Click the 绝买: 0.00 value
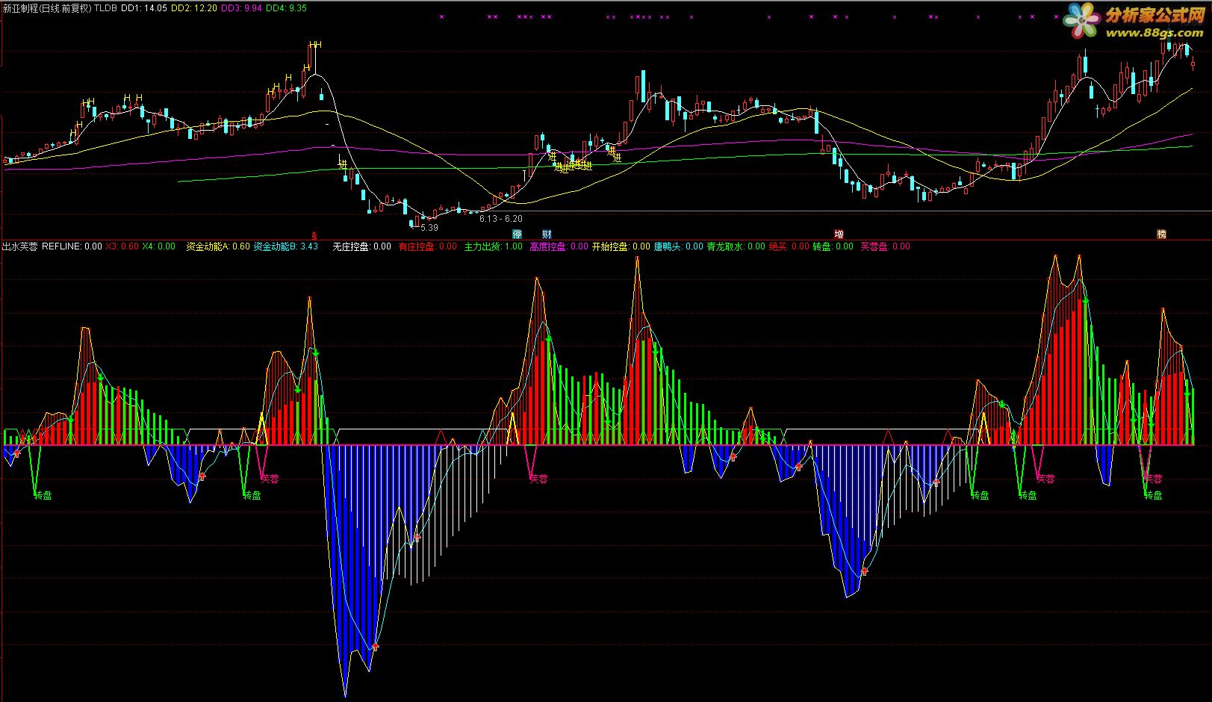This screenshot has height=702, width=1212. click(x=789, y=246)
